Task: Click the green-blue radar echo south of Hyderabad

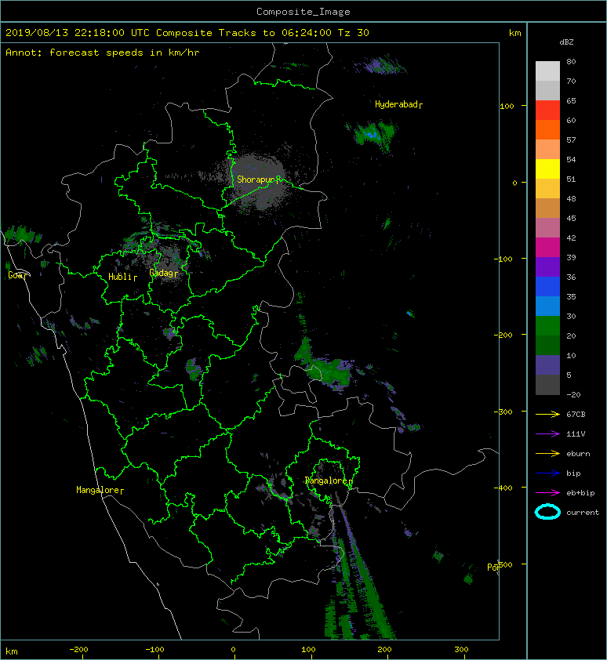Action: point(371,134)
